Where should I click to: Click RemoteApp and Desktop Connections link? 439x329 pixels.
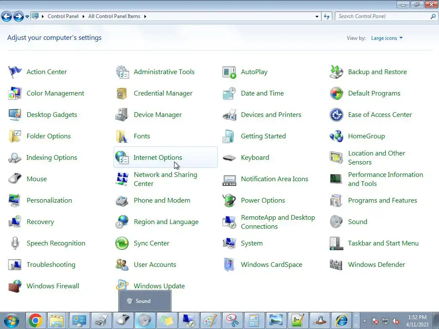pyautogui.click(x=278, y=222)
